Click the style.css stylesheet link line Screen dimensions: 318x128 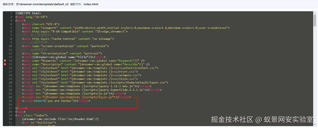tap(80, 79)
